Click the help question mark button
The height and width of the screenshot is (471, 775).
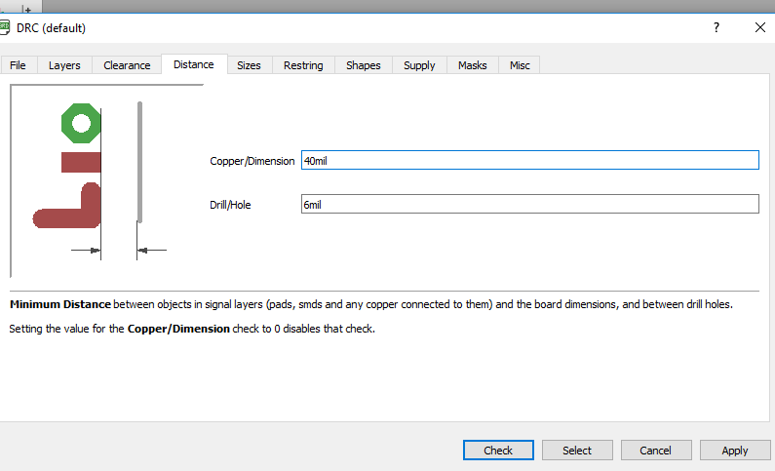717,27
